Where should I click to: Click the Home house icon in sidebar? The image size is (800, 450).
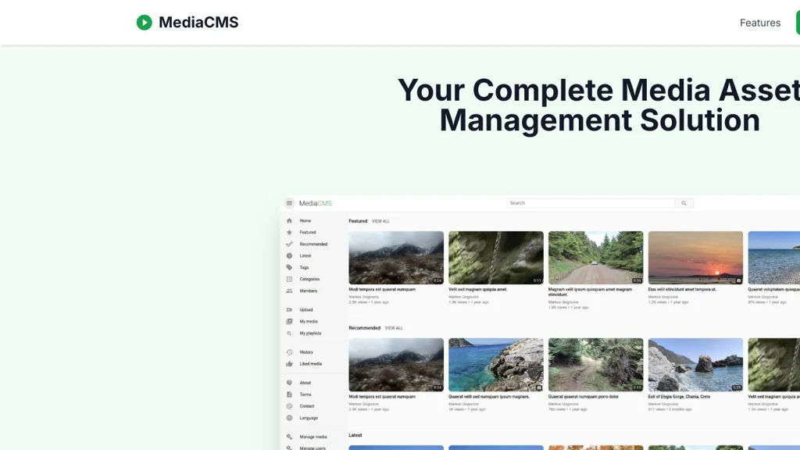289,221
